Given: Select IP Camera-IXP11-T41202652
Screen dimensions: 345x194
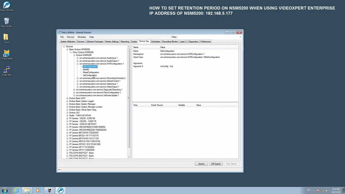Looking at the screenshot, I should [82, 147].
